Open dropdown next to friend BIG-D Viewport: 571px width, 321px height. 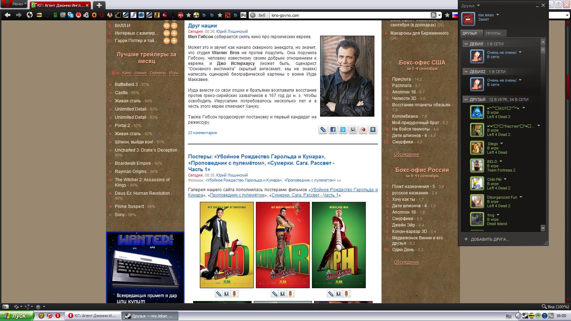coord(501,162)
